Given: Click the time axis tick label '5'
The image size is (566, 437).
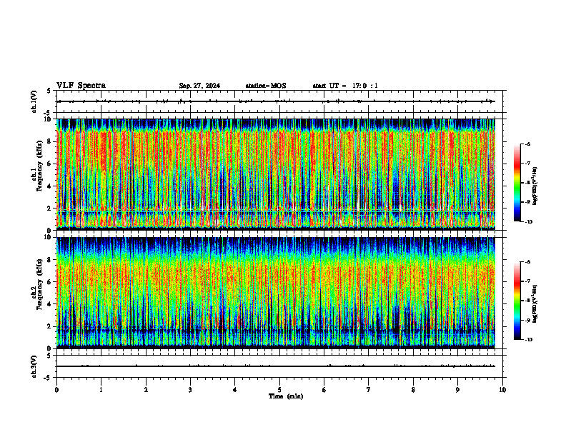Looking at the screenshot, I should (x=279, y=390).
